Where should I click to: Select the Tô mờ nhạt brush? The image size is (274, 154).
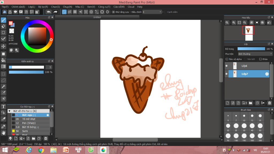(x=31, y=119)
